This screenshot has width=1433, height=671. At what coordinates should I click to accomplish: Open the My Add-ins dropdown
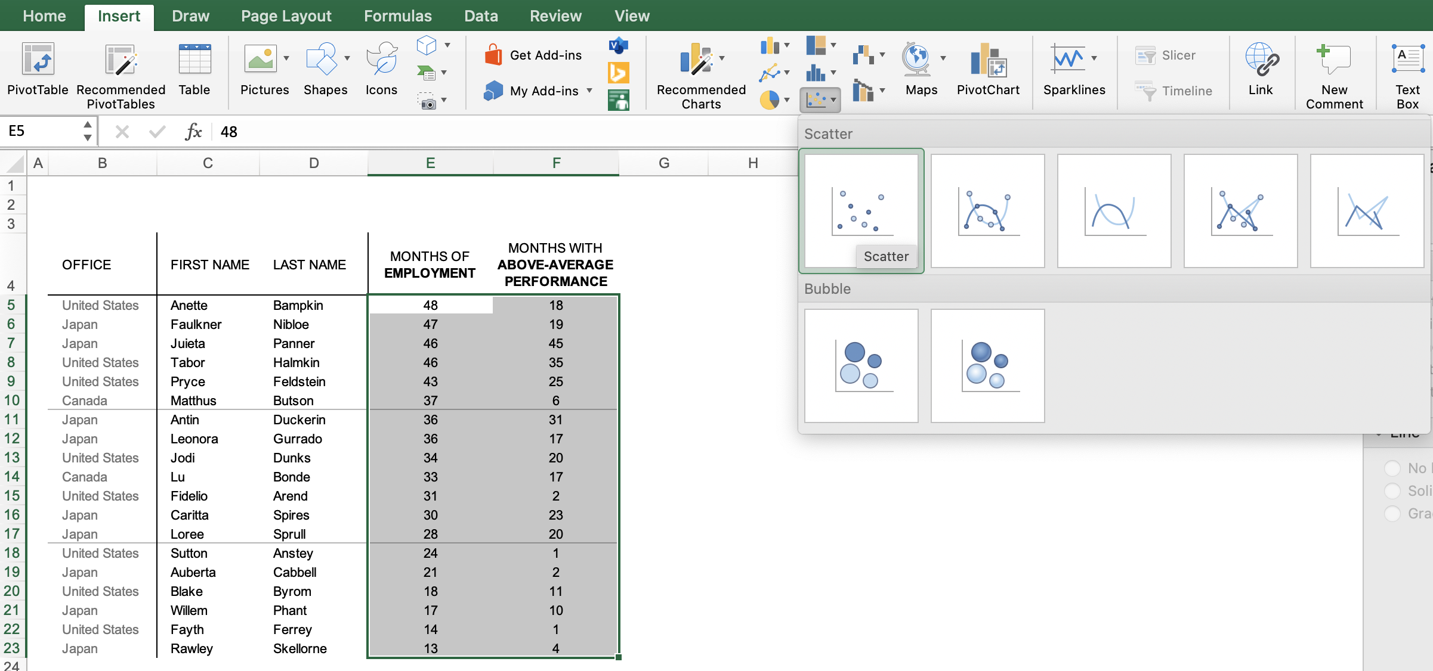point(589,91)
